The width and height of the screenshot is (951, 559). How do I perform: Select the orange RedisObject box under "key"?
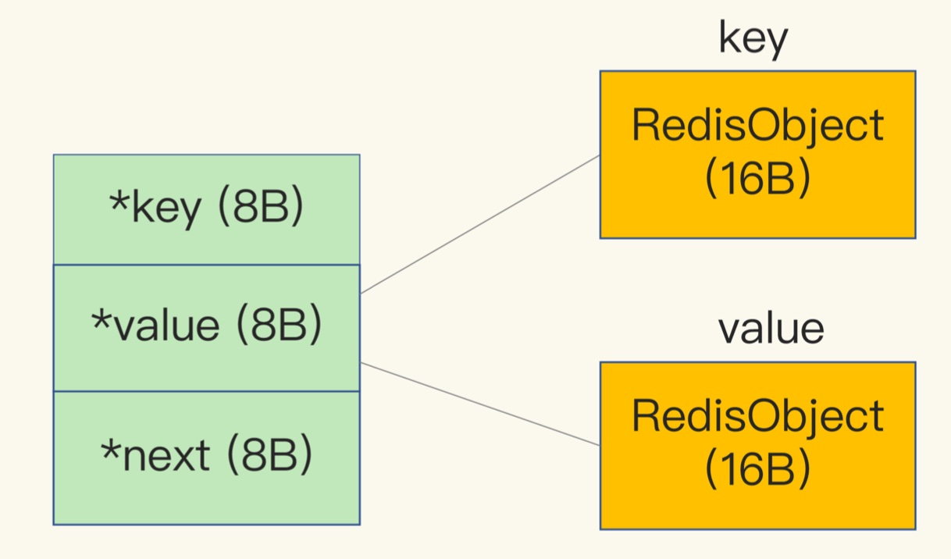tap(757, 155)
